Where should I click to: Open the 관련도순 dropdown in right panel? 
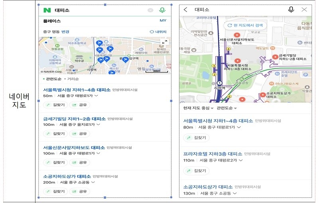tap(226, 108)
